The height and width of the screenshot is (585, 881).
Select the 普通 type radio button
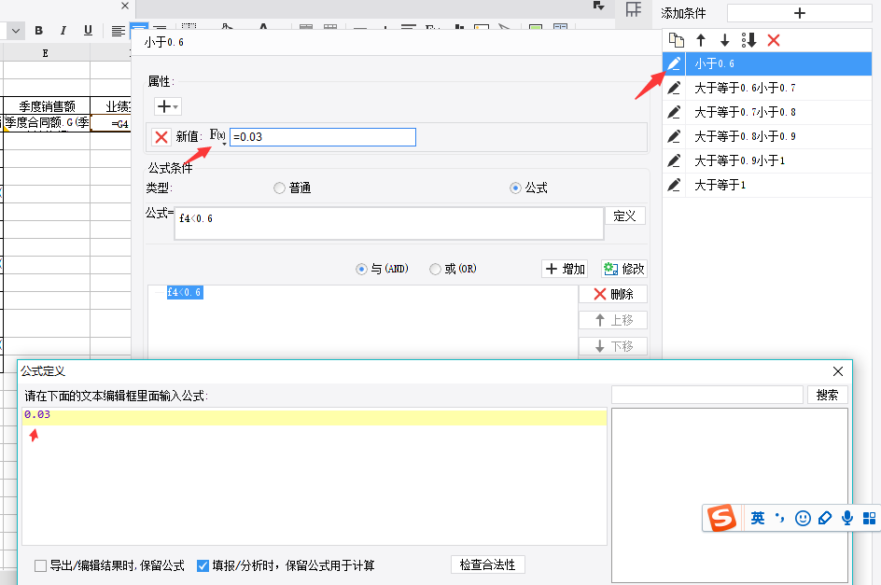[x=279, y=188]
